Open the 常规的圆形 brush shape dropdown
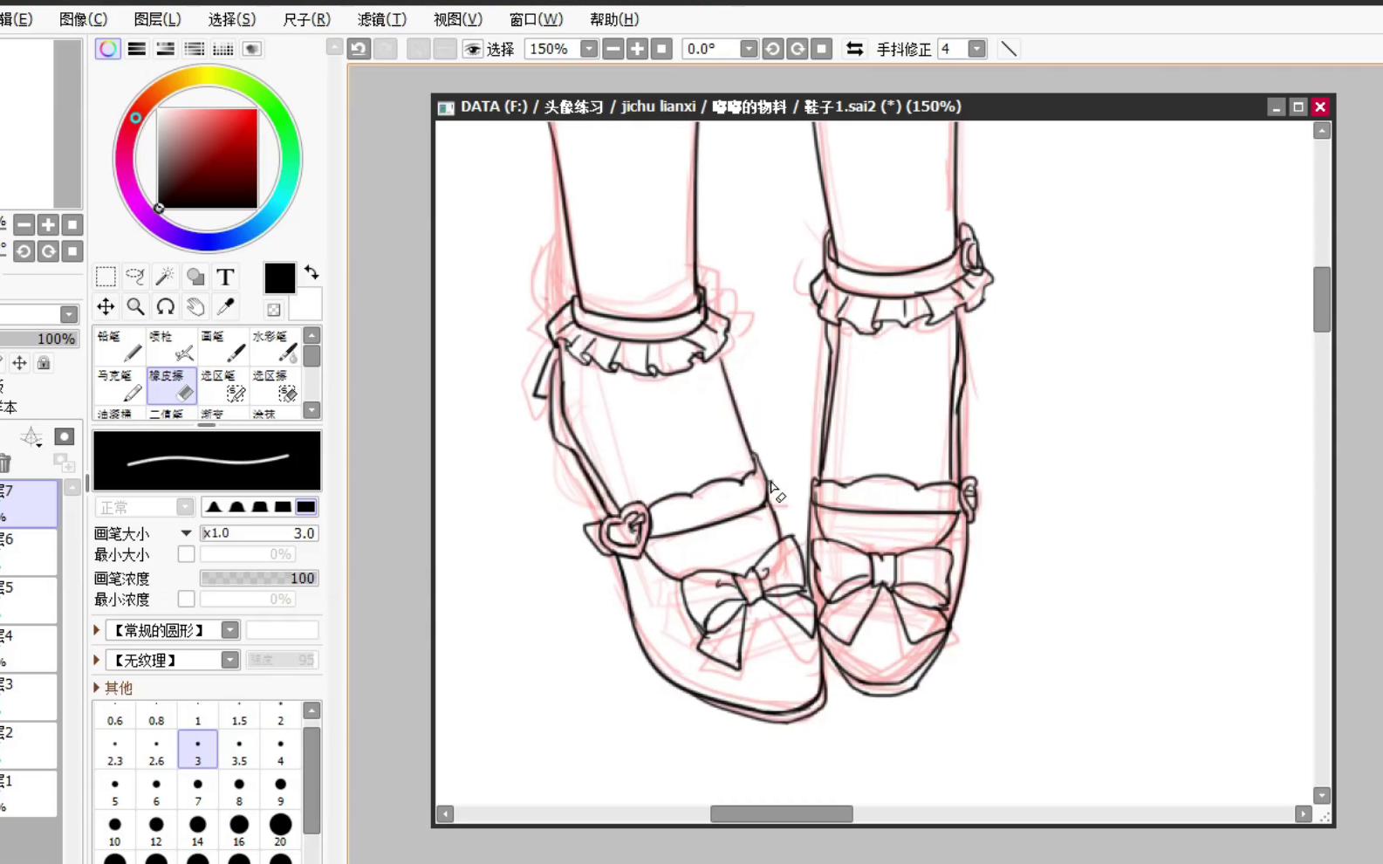1383x864 pixels. point(229,630)
